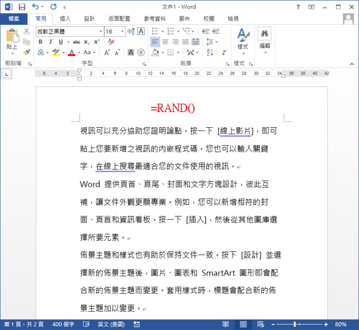Switch to the 插入 ribbon tab
The height and width of the screenshot is (330, 359).
[65, 19]
